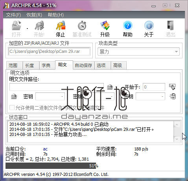Image resolution: width=188 pixels, height=181 pixels.
Task: Click status window scroll down arrow
Action: point(177,139)
